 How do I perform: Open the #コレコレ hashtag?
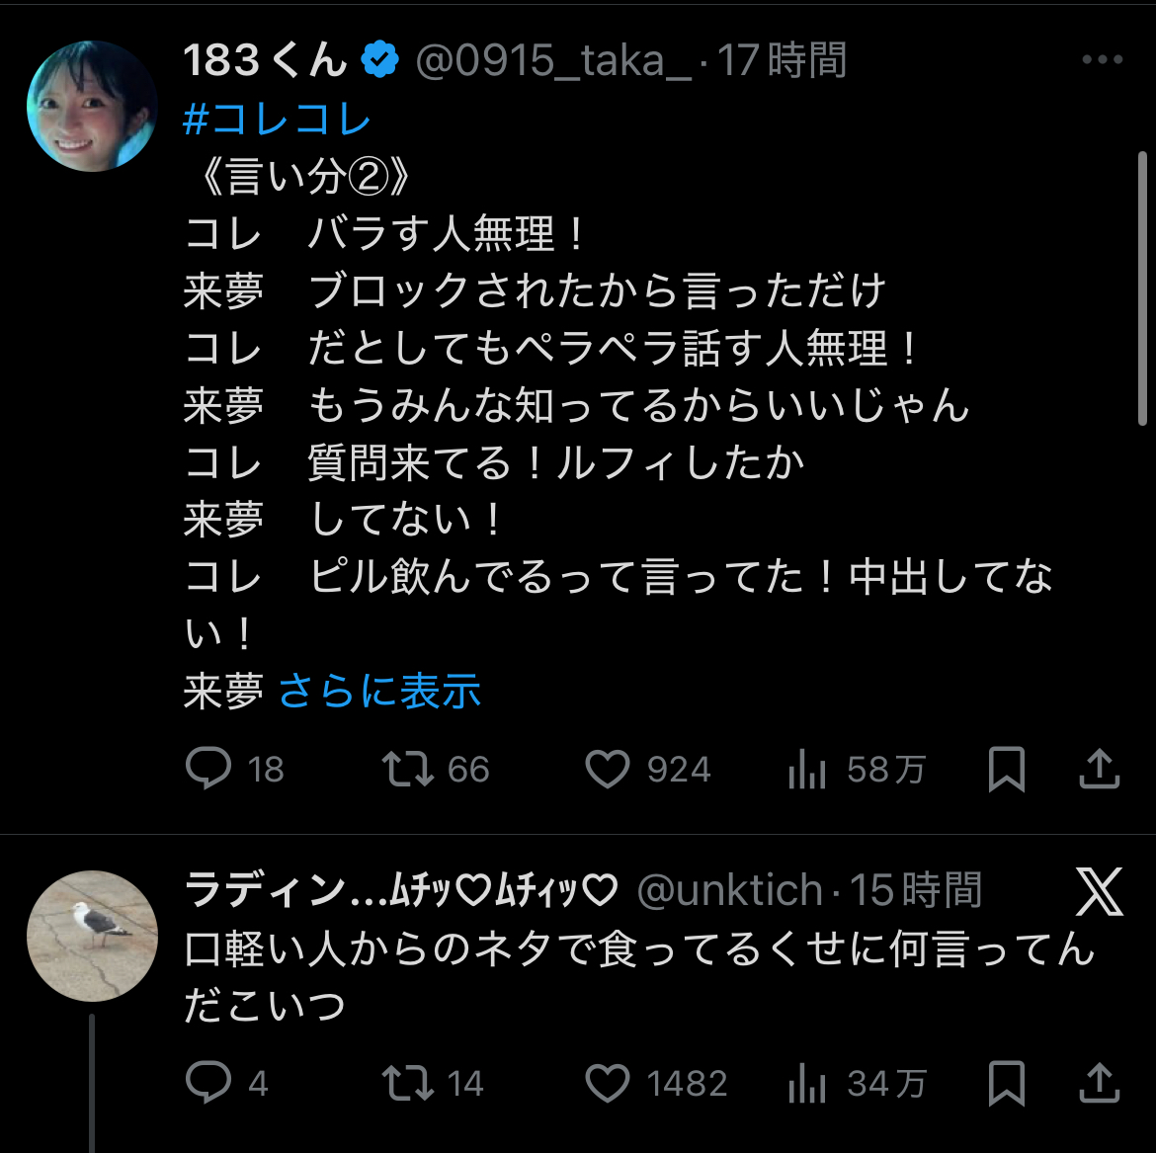pyautogui.click(x=278, y=120)
